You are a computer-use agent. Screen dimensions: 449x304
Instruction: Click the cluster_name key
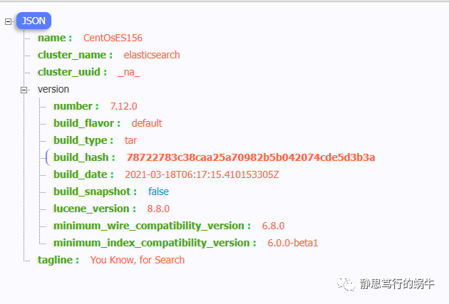(75, 55)
